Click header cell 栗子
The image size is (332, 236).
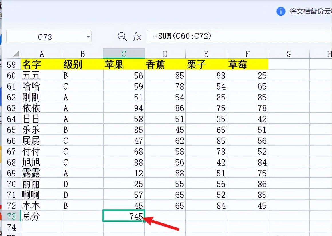(x=206, y=64)
